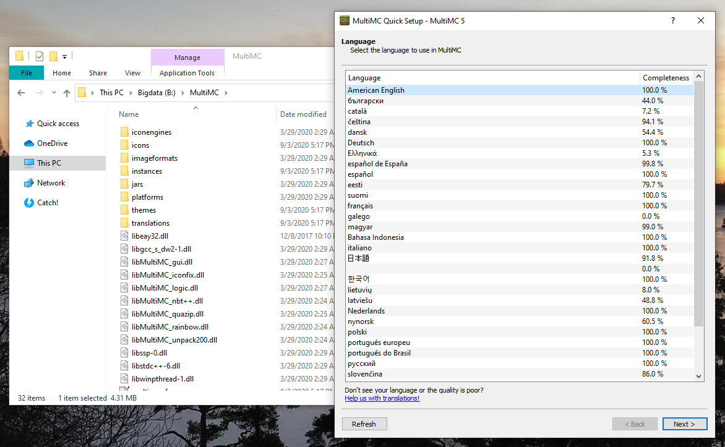This screenshot has width=725, height=447.
Task: Select polski in the language list
Action: 519,332
